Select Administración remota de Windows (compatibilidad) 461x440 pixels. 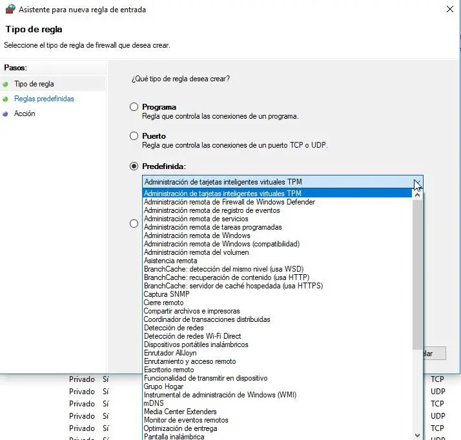221,244
